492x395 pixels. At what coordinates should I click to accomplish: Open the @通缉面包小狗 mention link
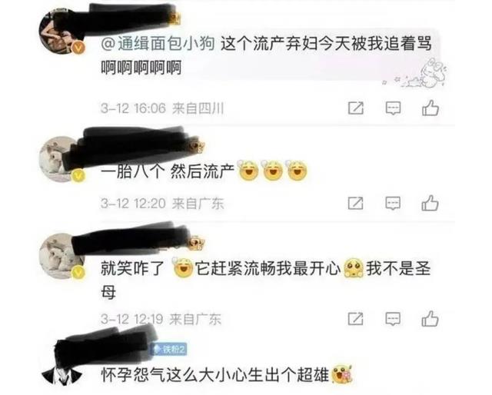158,44
